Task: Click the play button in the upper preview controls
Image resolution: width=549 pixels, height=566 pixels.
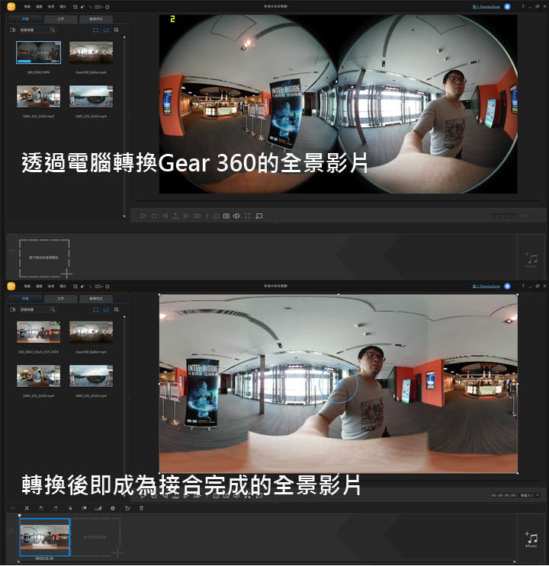Action: [143, 216]
